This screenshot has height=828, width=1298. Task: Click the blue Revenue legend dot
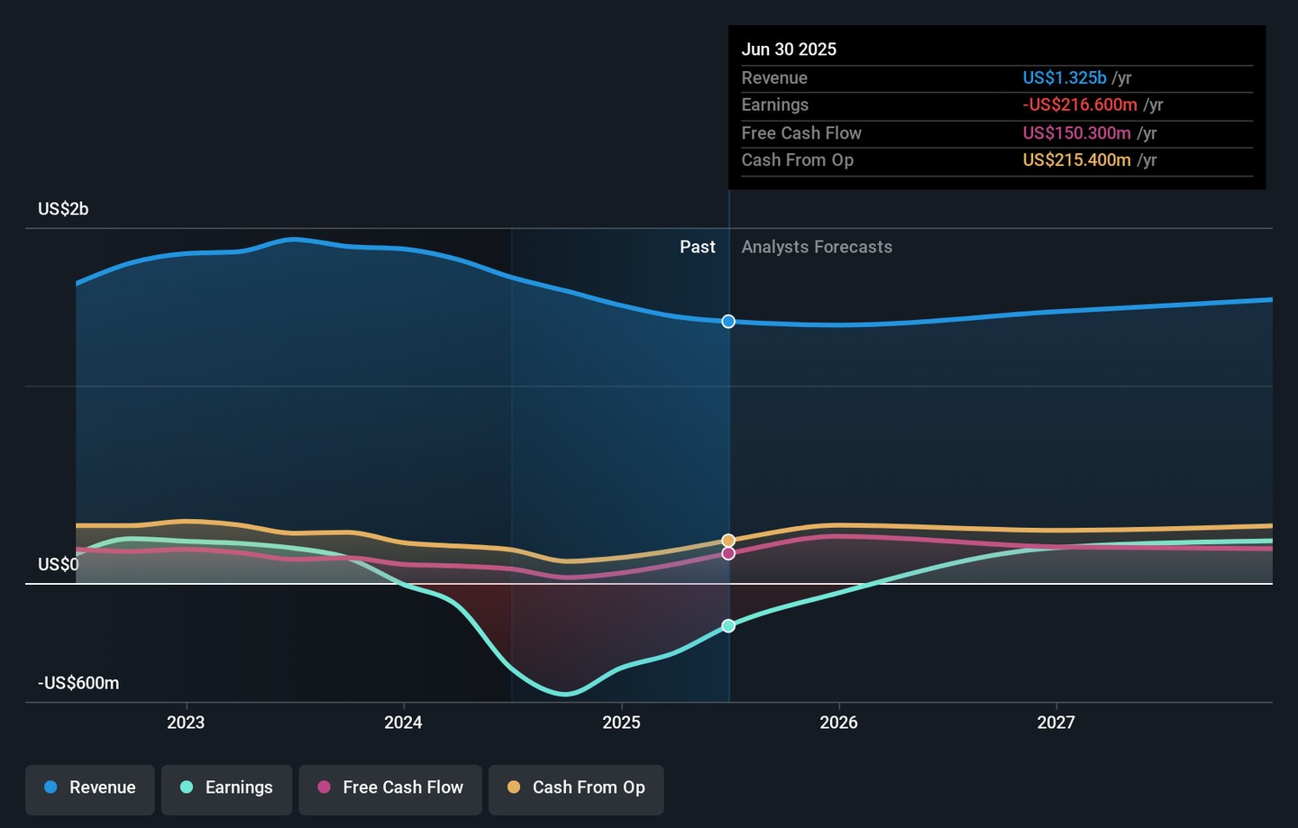pos(51,787)
